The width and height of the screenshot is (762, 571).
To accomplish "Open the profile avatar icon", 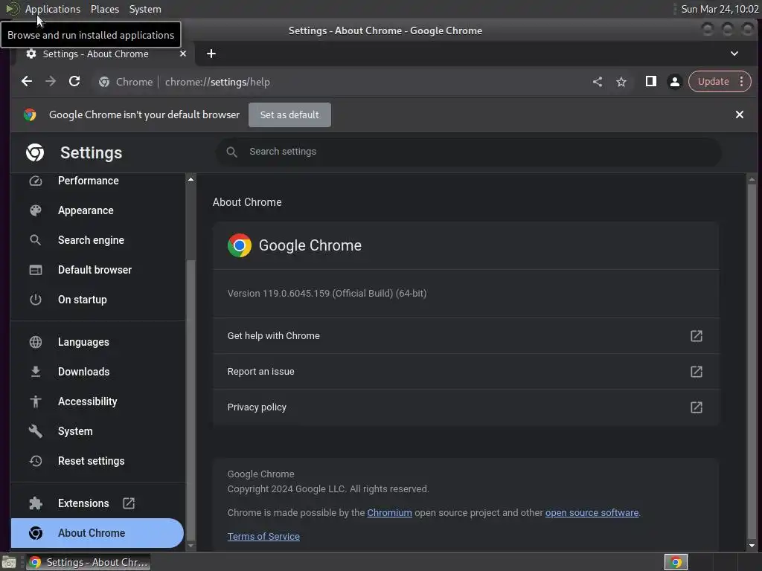I will point(674,82).
